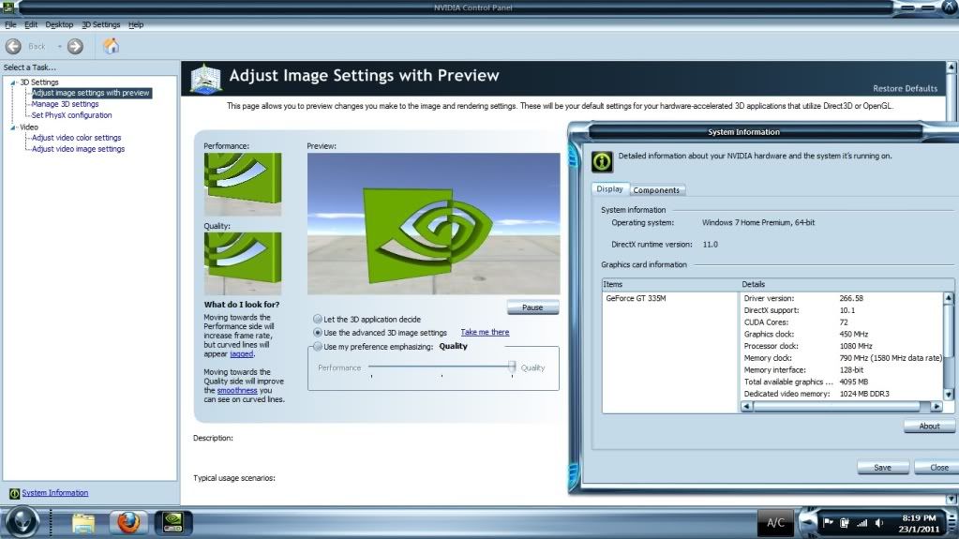Click the power battery tray icon
The height and width of the screenshot is (539, 959).
pos(844,522)
